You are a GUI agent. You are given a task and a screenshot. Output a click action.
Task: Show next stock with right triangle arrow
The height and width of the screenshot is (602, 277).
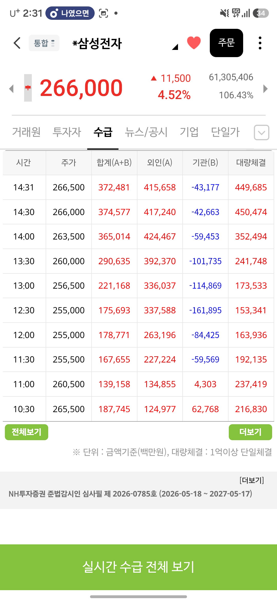tap(265, 89)
